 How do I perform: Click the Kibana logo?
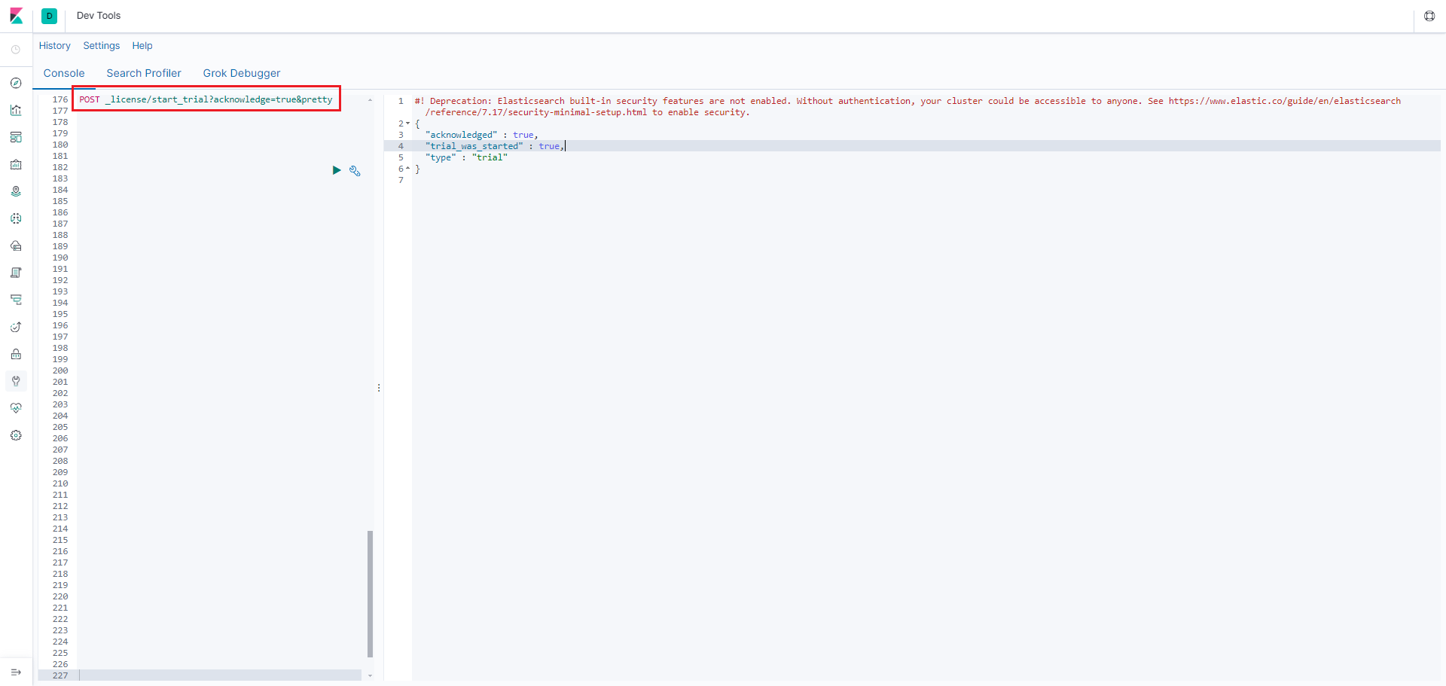pos(16,16)
